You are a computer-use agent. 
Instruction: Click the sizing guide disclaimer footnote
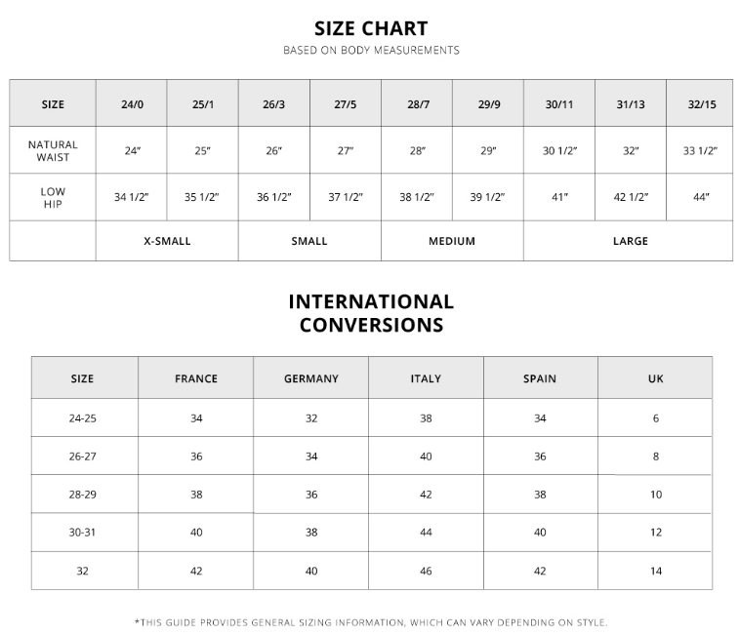click(371, 622)
